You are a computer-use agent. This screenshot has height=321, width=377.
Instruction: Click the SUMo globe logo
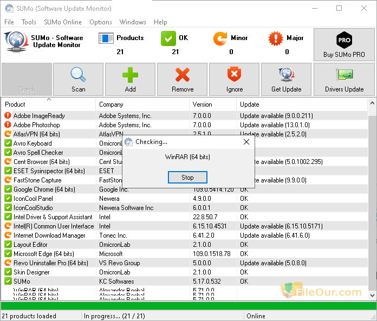16,42
